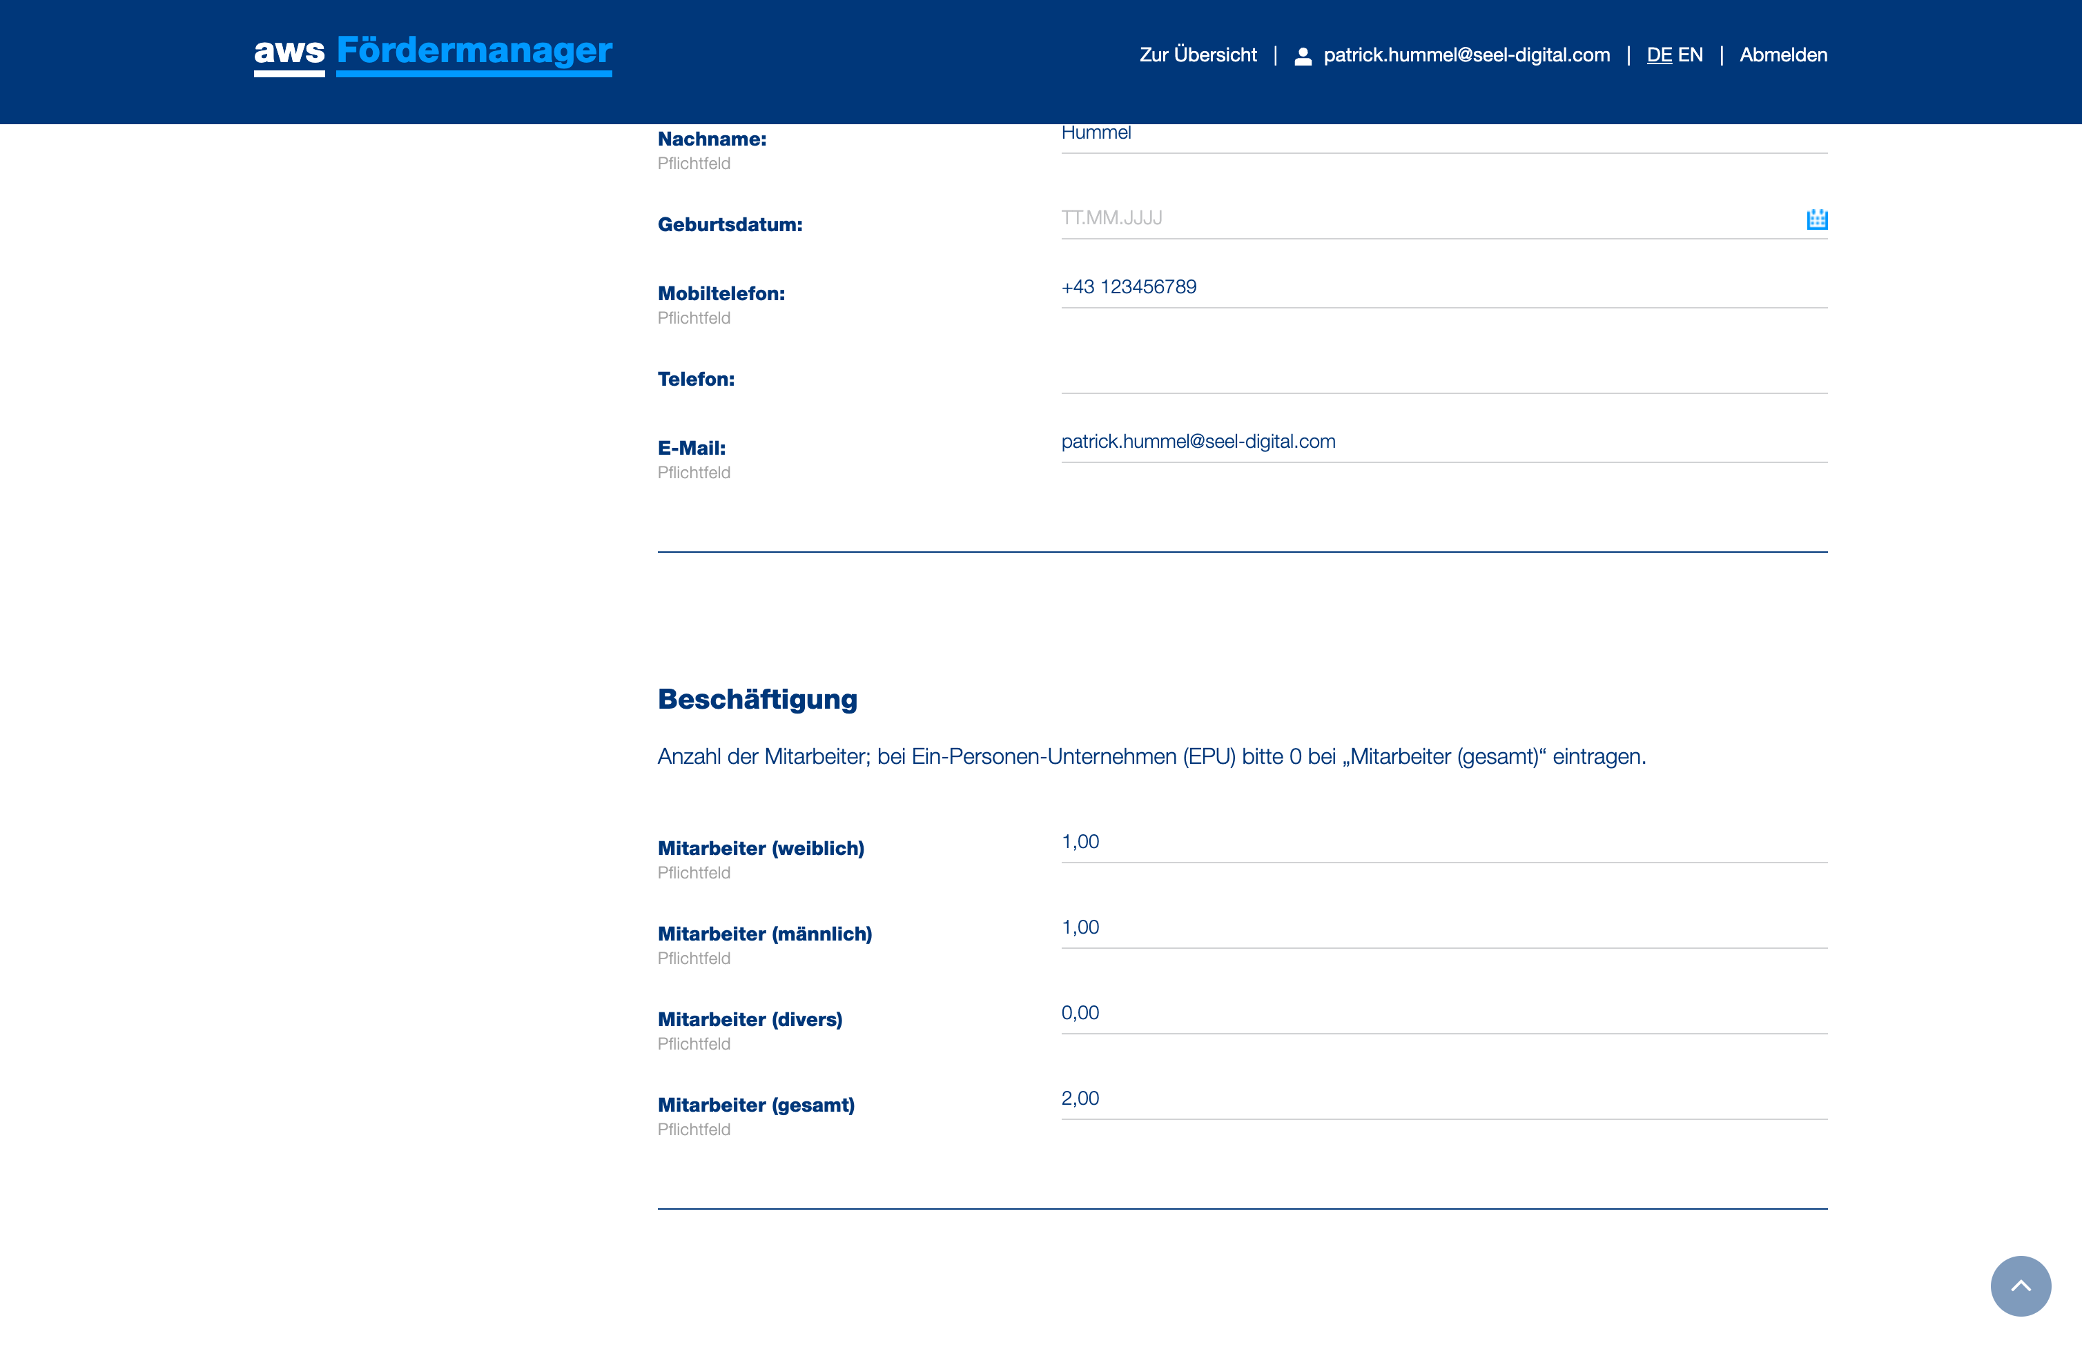2082x1347 pixels.
Task: Click the Nachname label
Action: pos(712,139)
